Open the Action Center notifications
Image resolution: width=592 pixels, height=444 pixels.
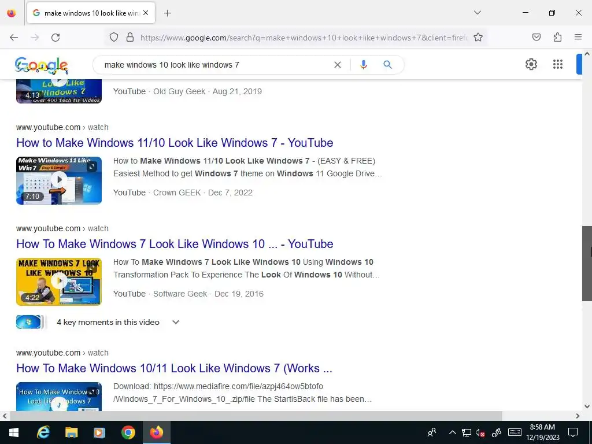tap(573, 432)
